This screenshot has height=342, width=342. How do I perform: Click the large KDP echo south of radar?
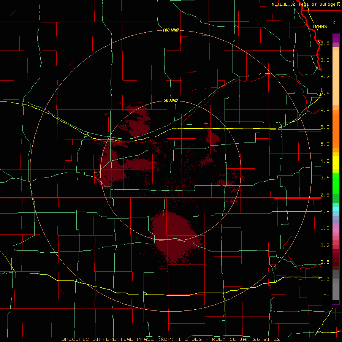[x=174, y=237]
